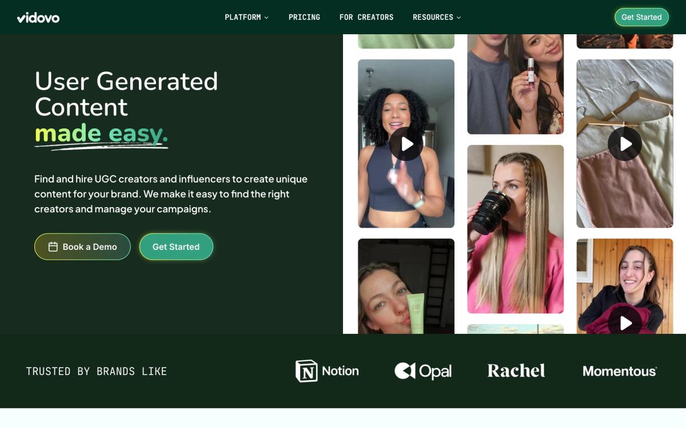Open the woman drinking from mug thumbnail
The height and width of the screenshot is (428, 686).
point(516,229)
